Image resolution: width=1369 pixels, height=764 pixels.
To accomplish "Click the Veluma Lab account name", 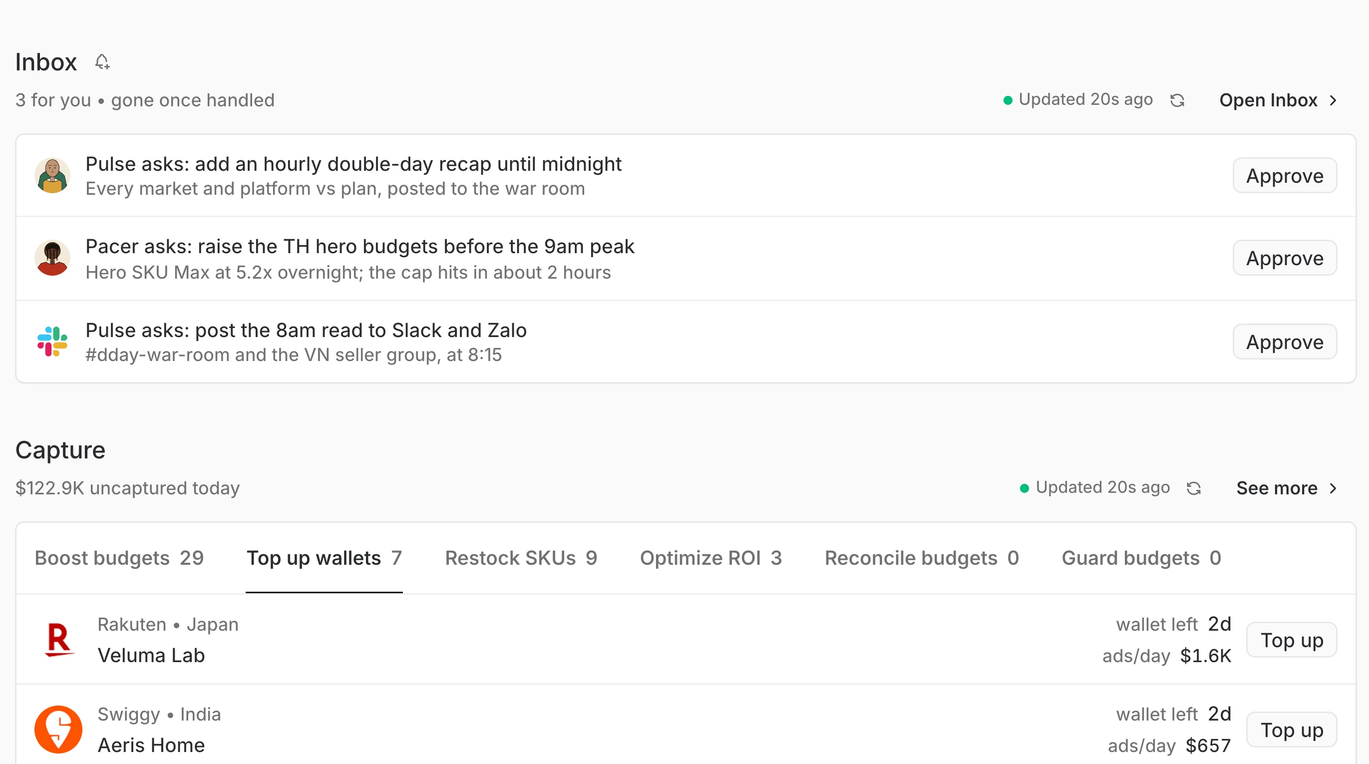I will tap(151, 656).
